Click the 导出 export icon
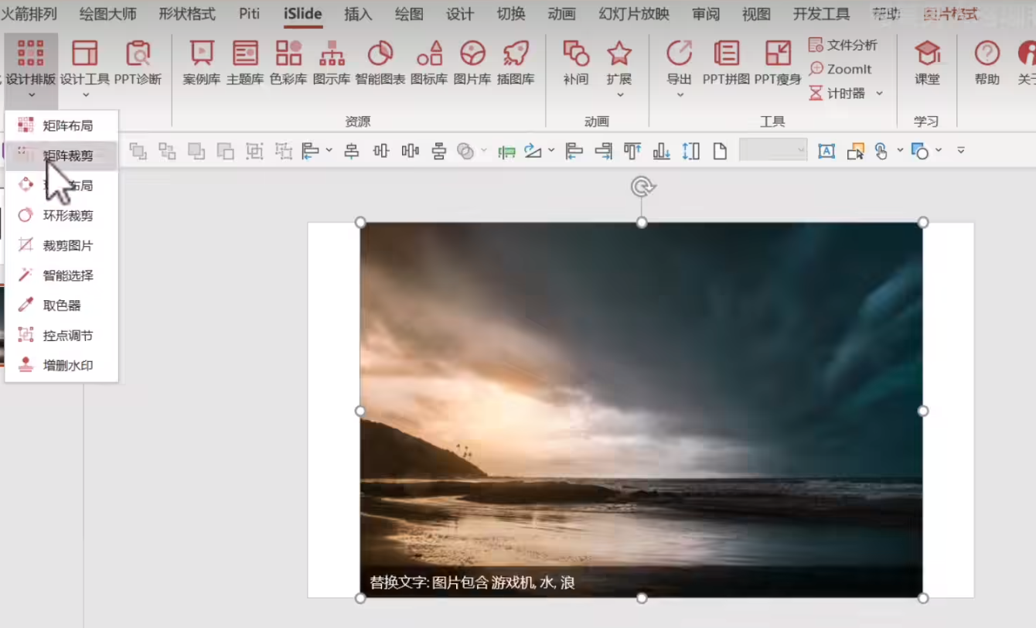Image resolution: width=1036 pixels, height=628 pixels. pos(680,53)
